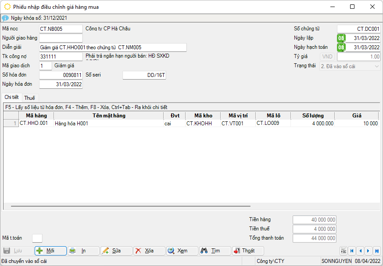
Task: Delete the voucher with the Xóa button
Action: (149, 251)
